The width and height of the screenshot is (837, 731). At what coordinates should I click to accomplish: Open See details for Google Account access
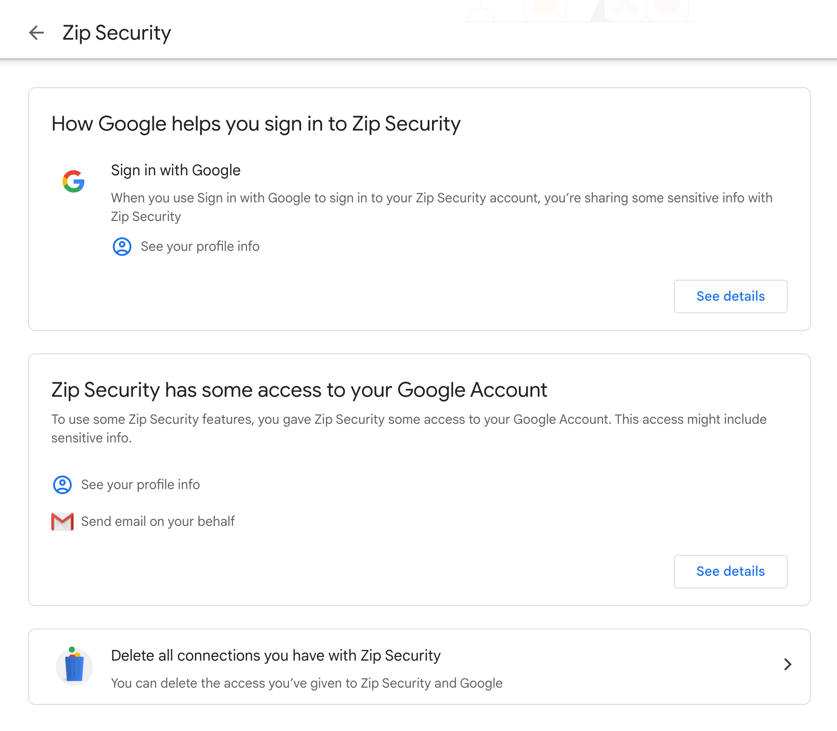730,572
